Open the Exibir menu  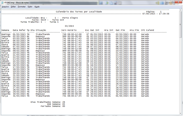pyautogui.click(x=30, y=7)
